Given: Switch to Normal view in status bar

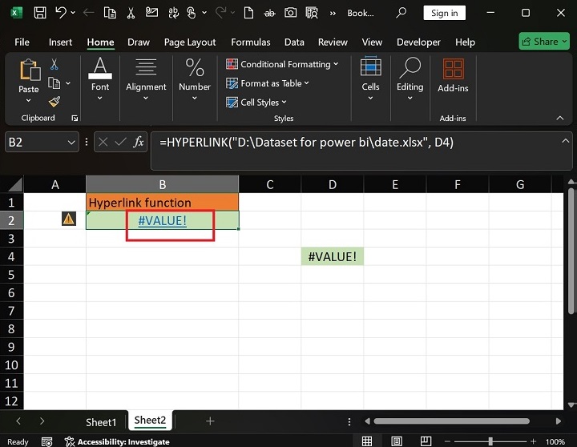Looking at the screenshot, I should click(x=367, y=441).
